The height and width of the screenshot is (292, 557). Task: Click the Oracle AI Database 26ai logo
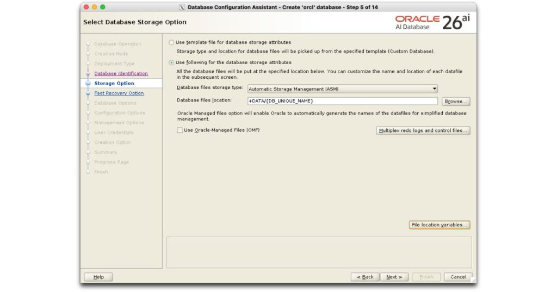[432, 22]
